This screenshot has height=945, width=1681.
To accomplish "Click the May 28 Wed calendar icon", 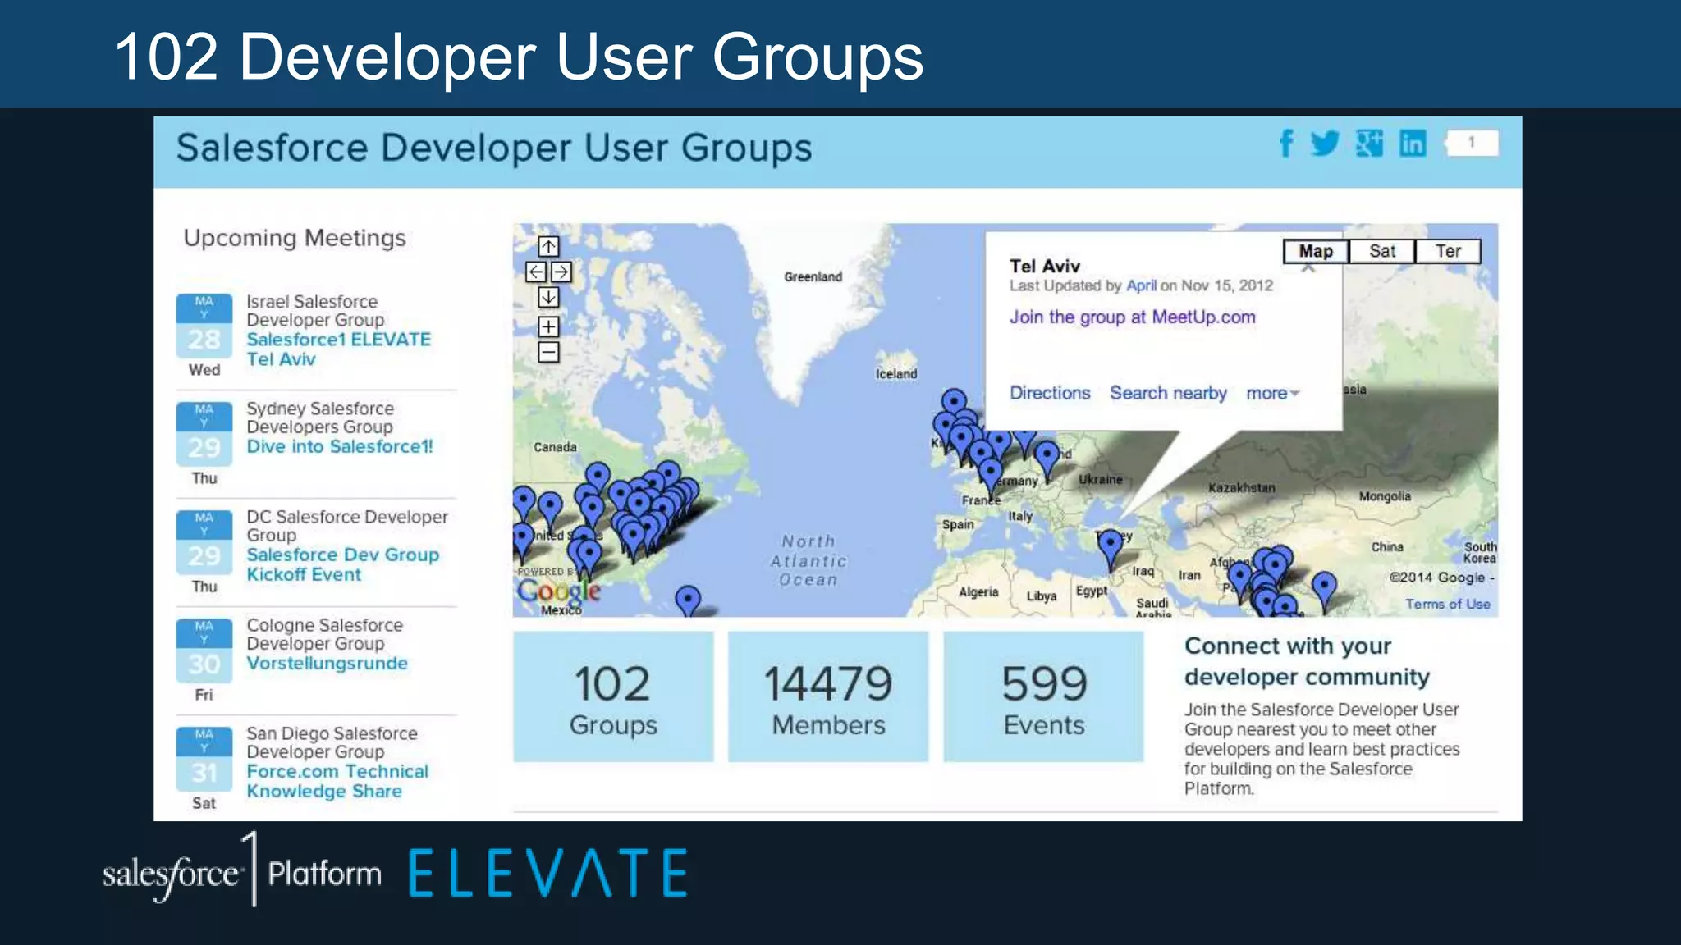I will pos(204,326).
